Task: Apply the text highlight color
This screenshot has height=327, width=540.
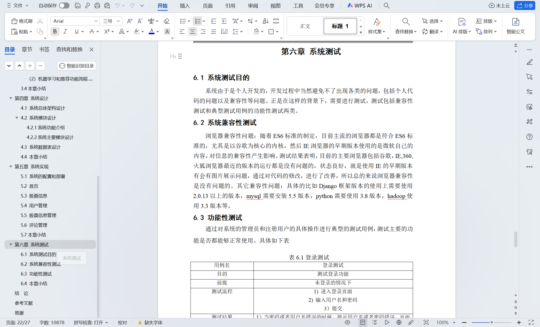Action: tap(136, 31)
